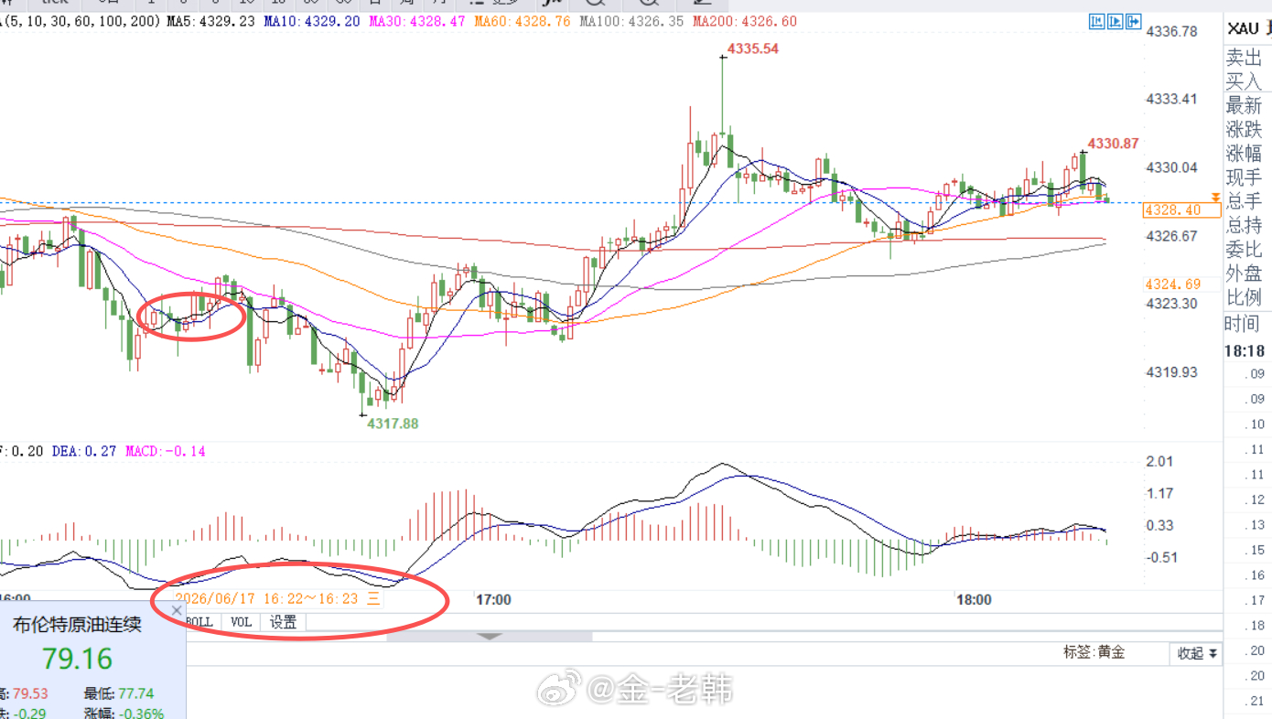The width and height of the screenshot is (1272, 719).
Task: Select the MA200: 4326.60 indicator label
Action: click(745, 20)
